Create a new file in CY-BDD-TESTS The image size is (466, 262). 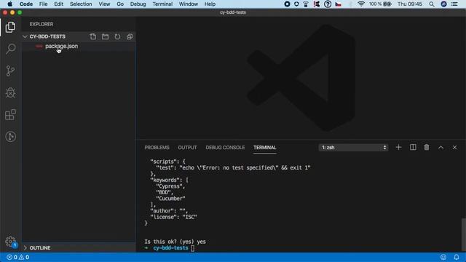point(93,36)
